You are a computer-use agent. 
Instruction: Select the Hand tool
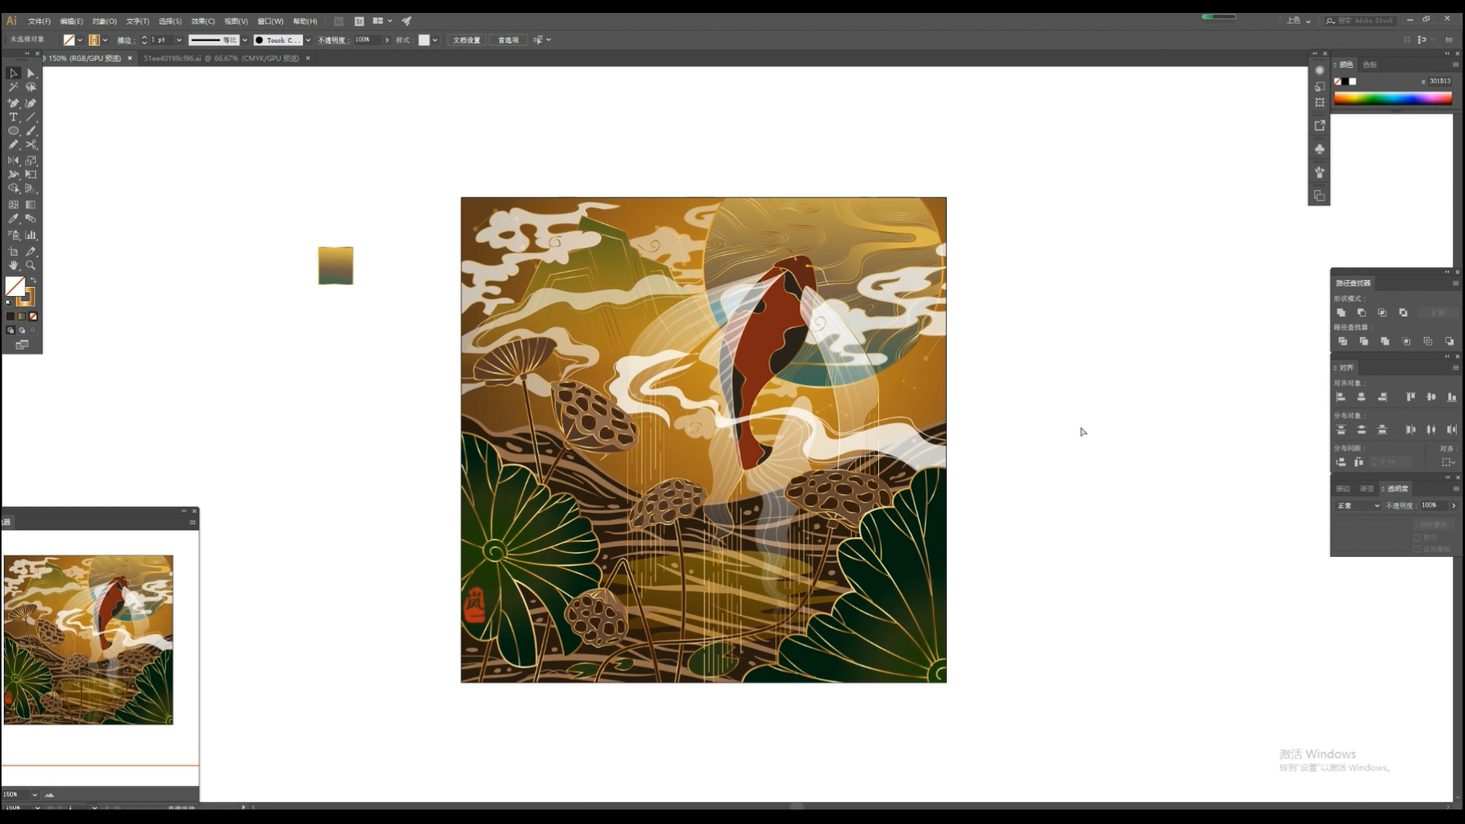click(13, 266)
